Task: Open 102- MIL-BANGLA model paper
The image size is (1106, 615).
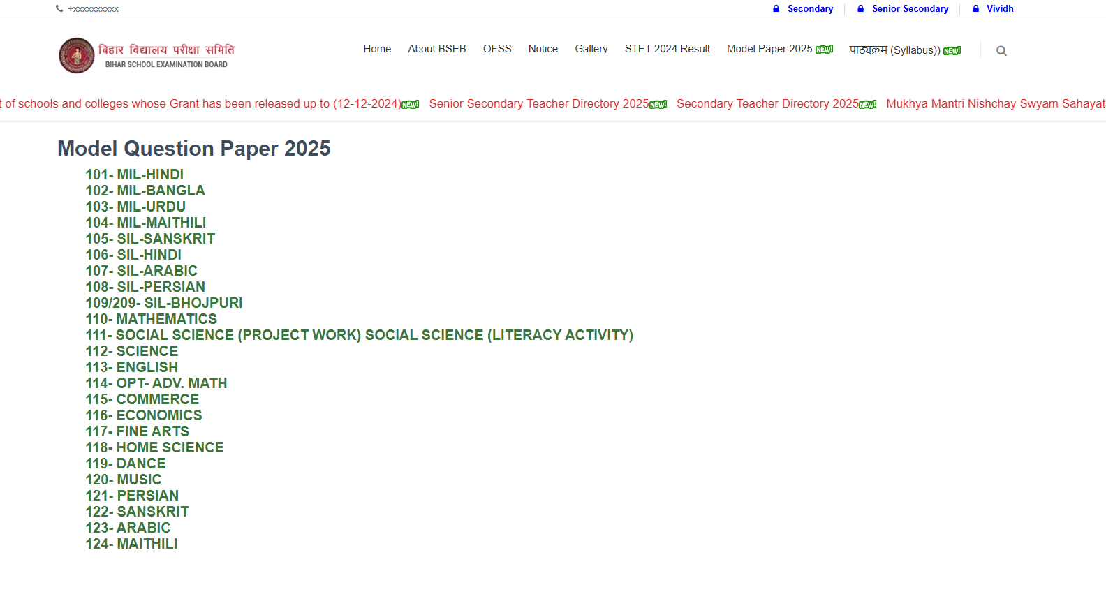Action: point(145,191)
